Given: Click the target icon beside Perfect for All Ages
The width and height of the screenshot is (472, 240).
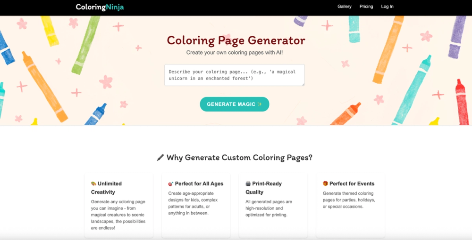Looking at the screenshot, I should click(x=171, y=184).
